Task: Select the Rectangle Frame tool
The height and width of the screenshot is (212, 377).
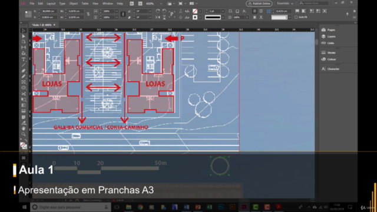Action: (24, 82)
